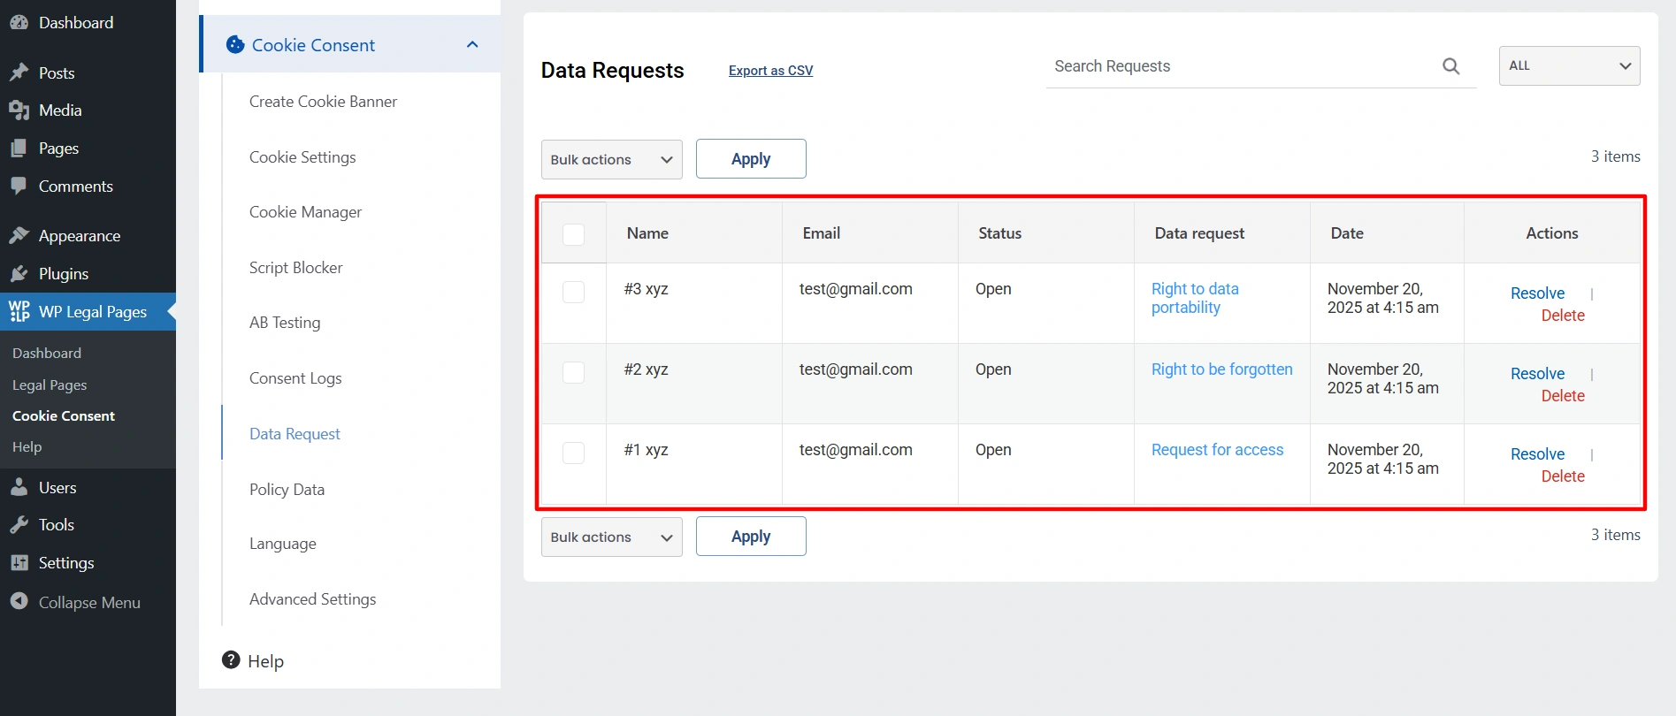Open Right to data portability request
This screenshot has width=1676, height=716.
[1195, 298]
